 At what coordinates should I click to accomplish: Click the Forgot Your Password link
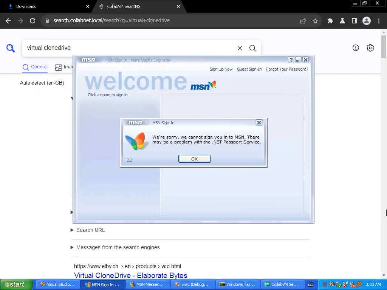pyautogui.click(x=287, y=69)
